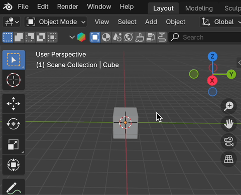
Task: Click the Blender logo icon
Action: [x=8, y=7]
